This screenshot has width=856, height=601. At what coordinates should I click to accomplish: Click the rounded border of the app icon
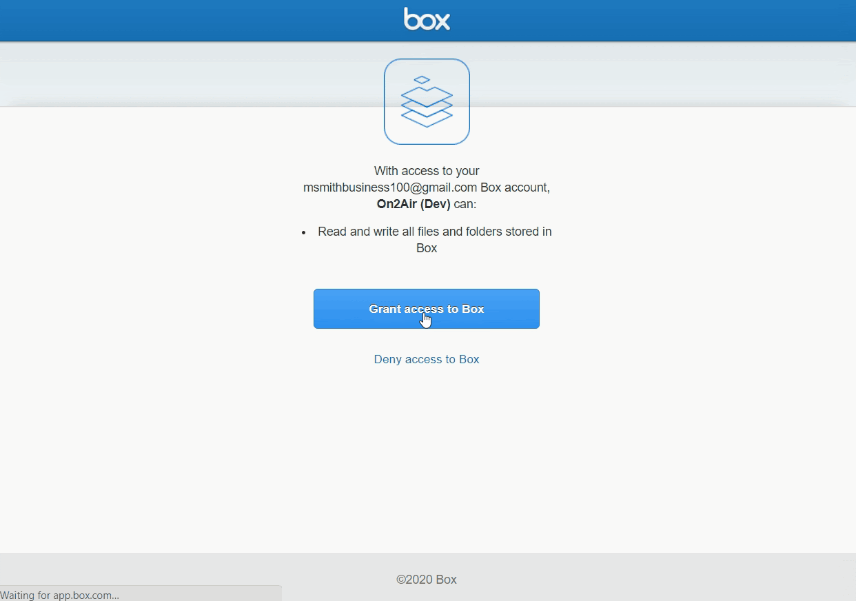pyautogui.click(x=385, y=102)
